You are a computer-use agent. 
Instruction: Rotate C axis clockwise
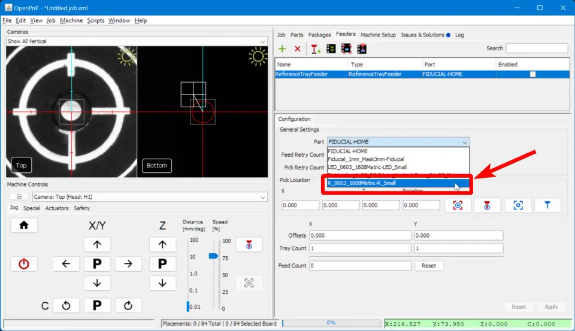coord(128,306)
